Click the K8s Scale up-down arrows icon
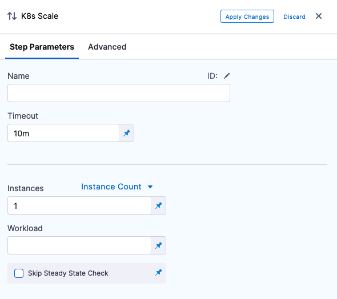 12,16
